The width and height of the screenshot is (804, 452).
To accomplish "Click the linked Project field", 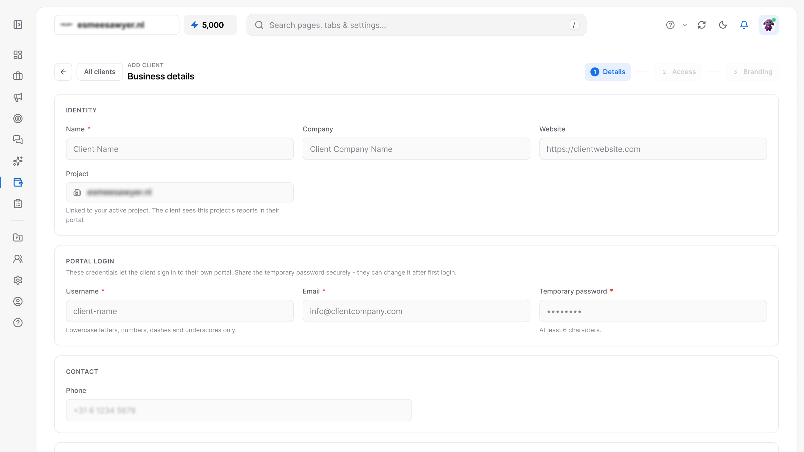I will coord(180,192).
